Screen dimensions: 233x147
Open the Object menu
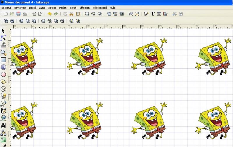[52, 8]
